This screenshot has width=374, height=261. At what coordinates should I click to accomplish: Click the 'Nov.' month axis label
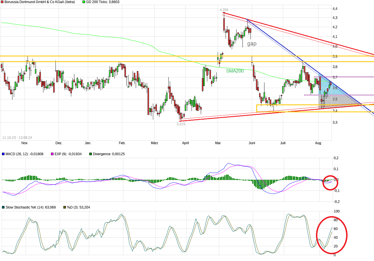tap(25, 143)
